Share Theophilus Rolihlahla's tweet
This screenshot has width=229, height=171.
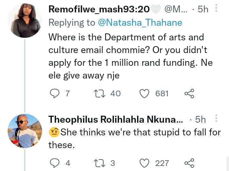(190, 163)
